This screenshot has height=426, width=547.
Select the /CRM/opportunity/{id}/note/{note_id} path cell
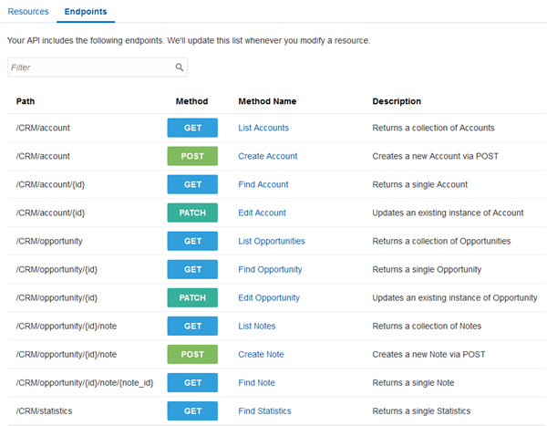[85, 382]
